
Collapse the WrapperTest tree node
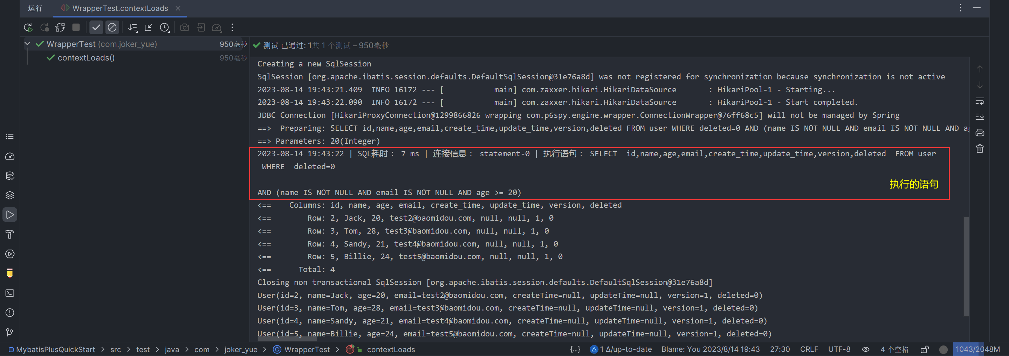27,44
